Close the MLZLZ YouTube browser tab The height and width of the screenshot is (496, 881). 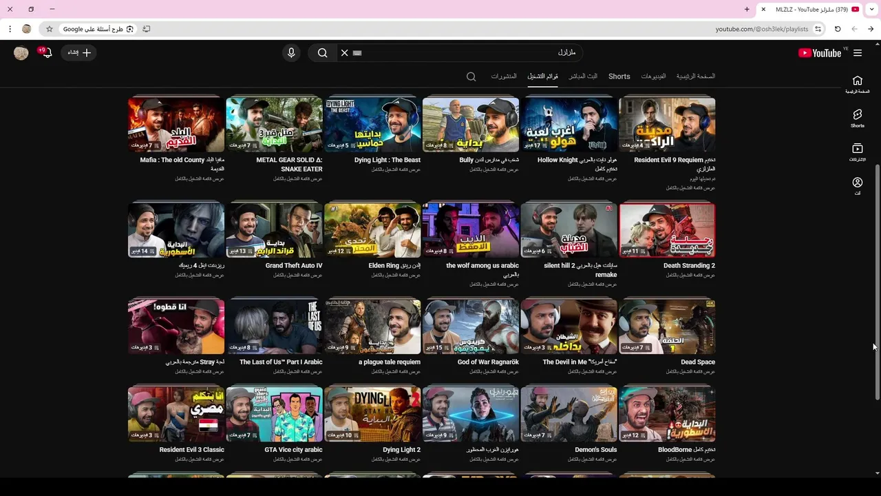(x=763, y=9)
